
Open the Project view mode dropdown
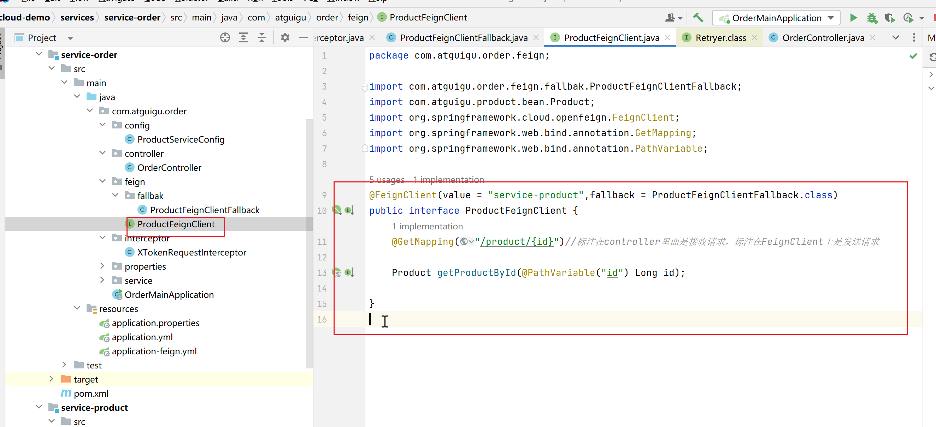coord(70,38)
